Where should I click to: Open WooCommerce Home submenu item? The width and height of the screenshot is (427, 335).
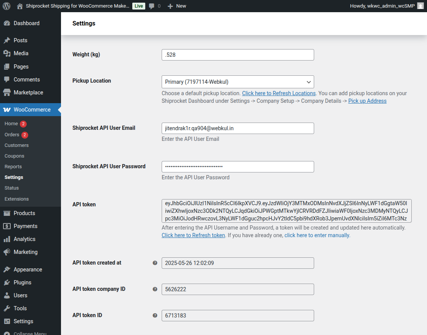11,124
